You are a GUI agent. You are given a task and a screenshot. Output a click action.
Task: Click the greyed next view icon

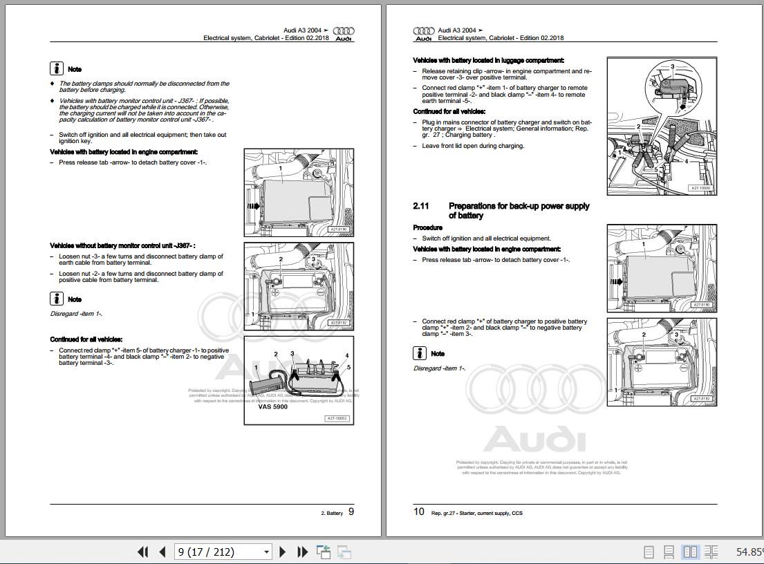point(344,552)
